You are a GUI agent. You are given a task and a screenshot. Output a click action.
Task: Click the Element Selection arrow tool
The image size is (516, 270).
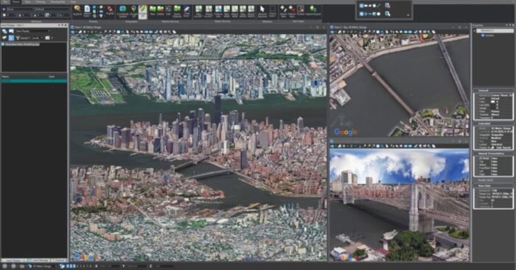(x=263, y=10)
